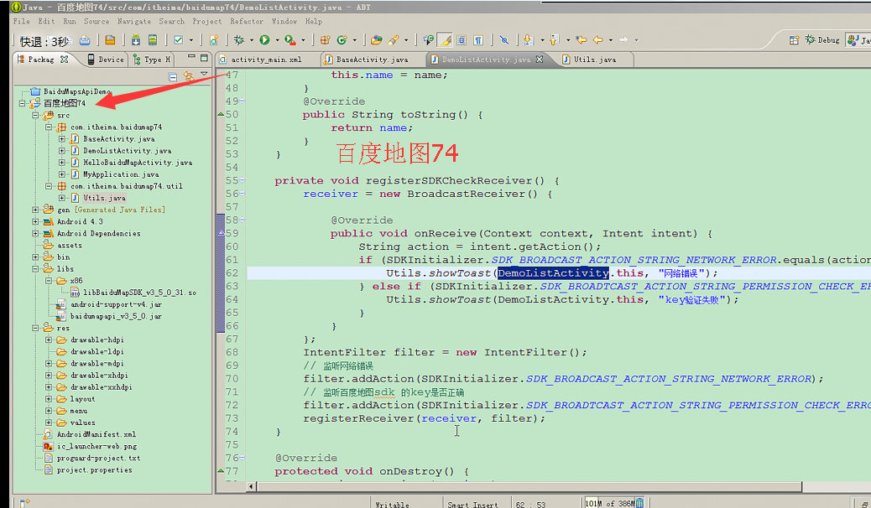This screenshot has width=871, height=508.
Task: Click the Open Perspective icon
Action: pos(795,40)
